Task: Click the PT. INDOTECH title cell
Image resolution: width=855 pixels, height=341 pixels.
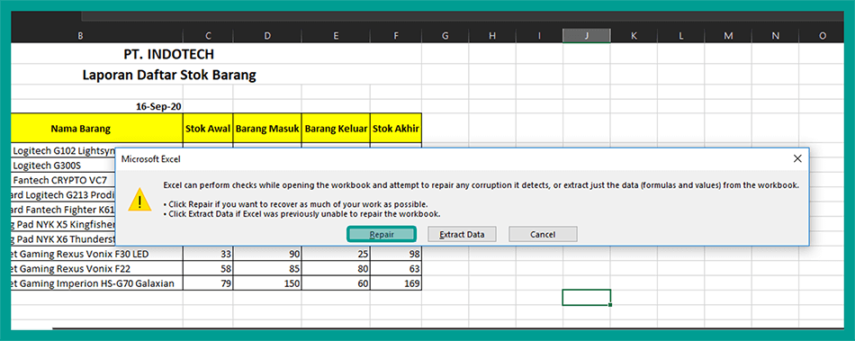Action: click(169, 54)
